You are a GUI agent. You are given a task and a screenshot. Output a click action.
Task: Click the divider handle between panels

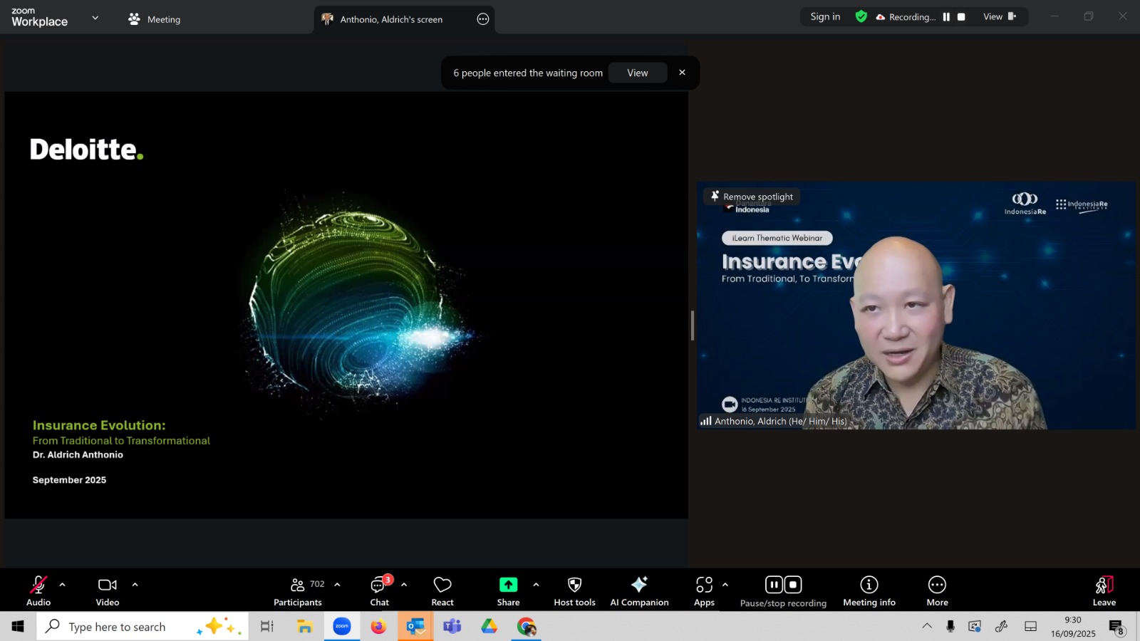point(692,325)
